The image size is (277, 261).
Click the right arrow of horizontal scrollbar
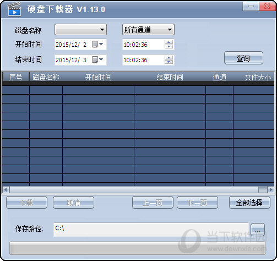click(x=271, y=189)
